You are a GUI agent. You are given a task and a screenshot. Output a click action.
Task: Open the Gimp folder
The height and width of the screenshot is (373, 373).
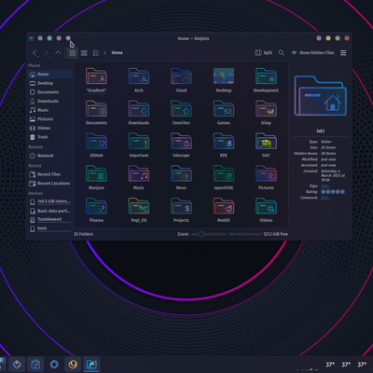(x=266, y=113)
